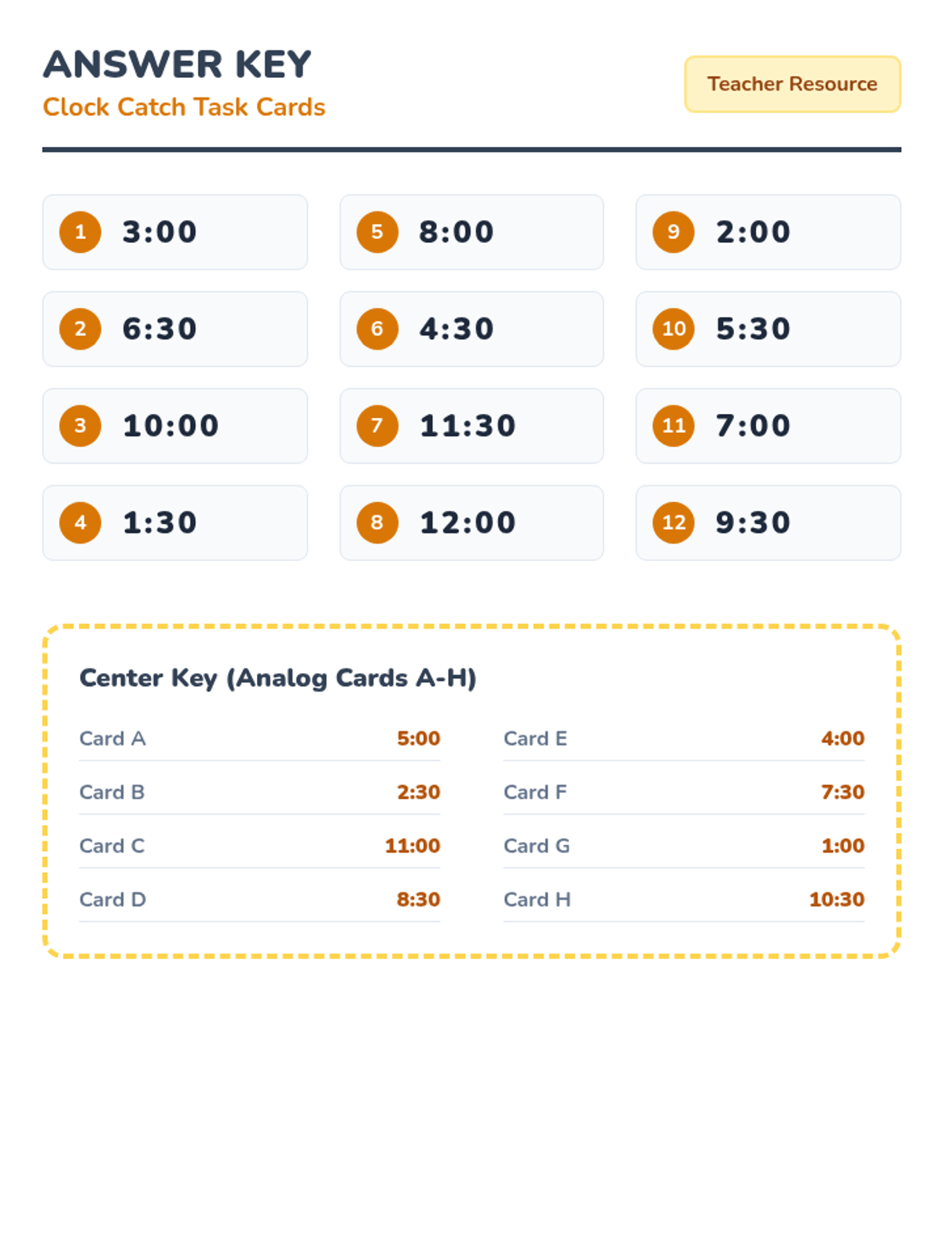Click the orange number 7 circle
This screenshot has height=1257, width=943.
(377, 426)
